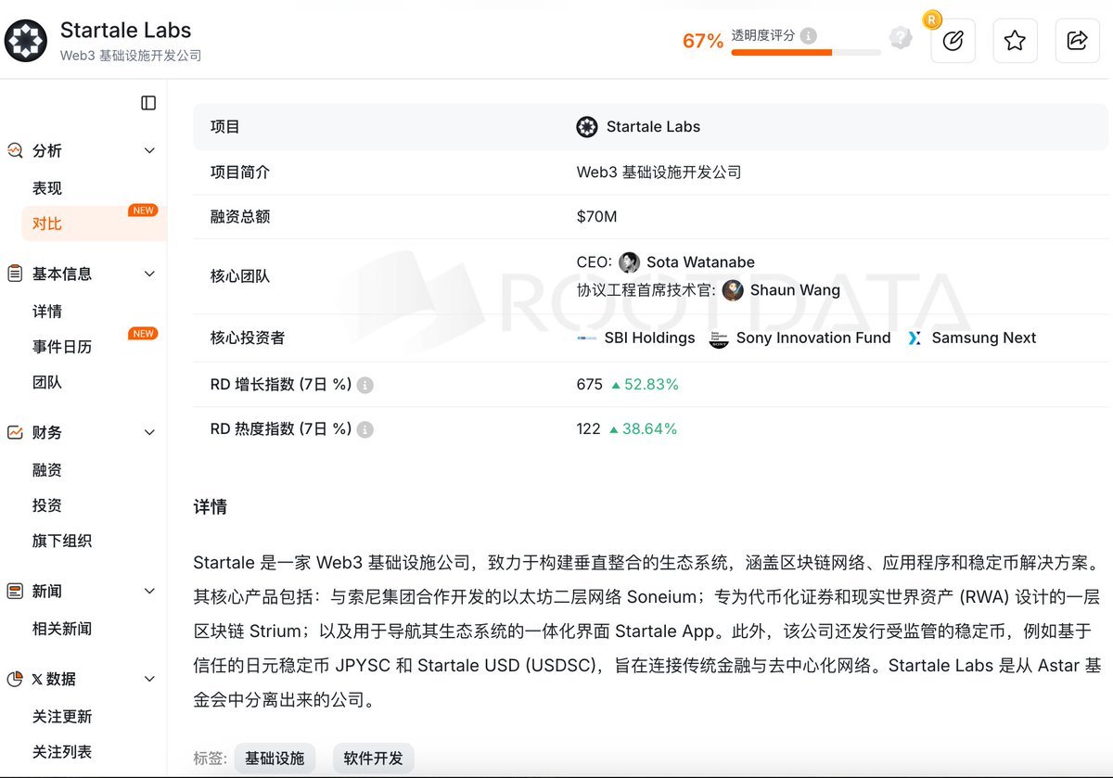Open the 相关新闻 related news page
1113x778 pixels.
coord(62,629)
